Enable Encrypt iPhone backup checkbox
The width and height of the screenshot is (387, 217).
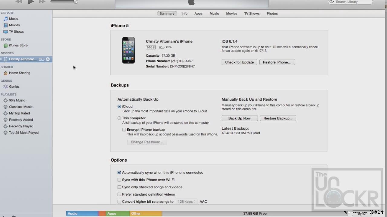(x=124, y=130)
